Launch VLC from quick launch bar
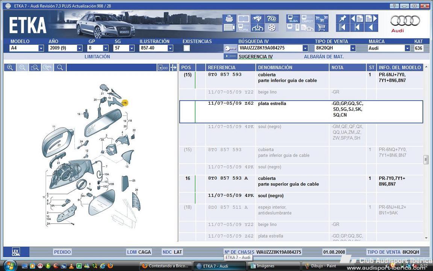 point(71,266)
